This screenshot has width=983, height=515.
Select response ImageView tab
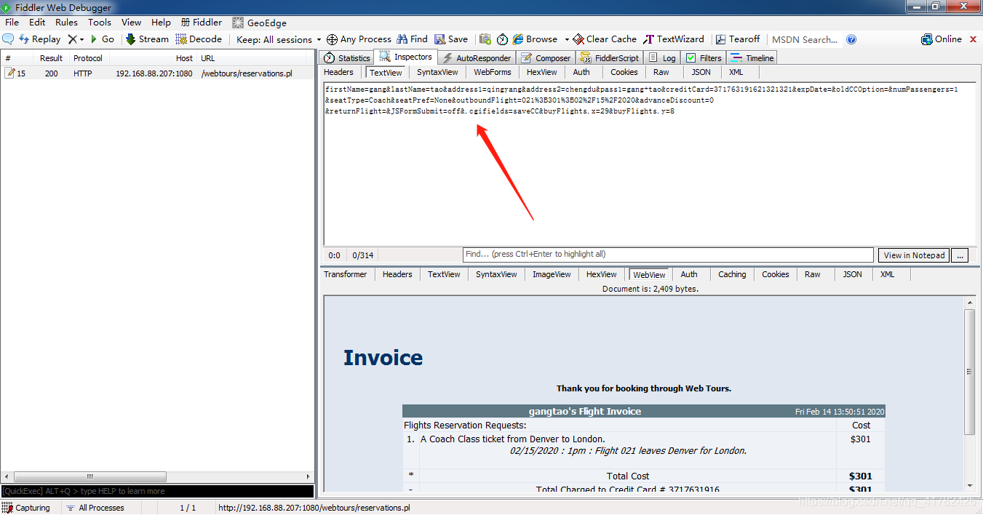click(x=552, y=274)
